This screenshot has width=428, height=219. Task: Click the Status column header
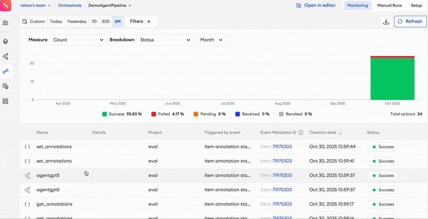[373, 132]
